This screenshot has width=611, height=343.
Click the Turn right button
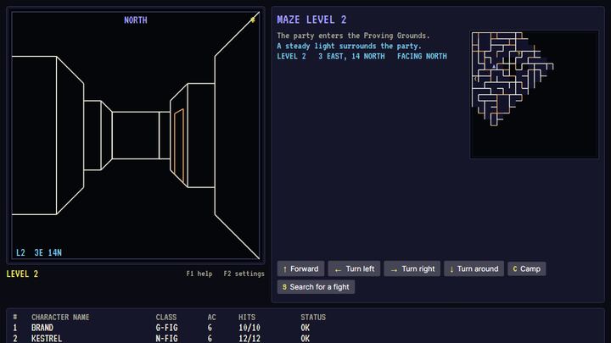(x=412, y=268)
